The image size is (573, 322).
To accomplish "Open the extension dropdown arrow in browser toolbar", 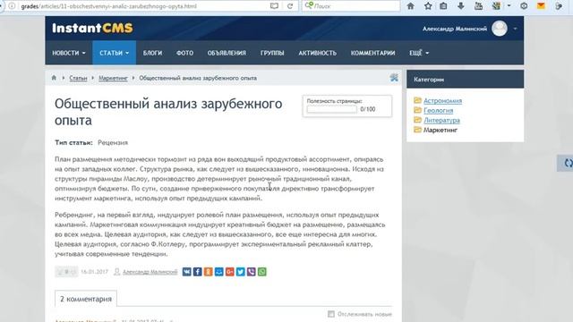I will tap(509, 6).
